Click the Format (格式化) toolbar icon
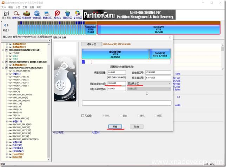Image resolution: width=226 pixels, height=167 pixels. [x=57, y=14]
